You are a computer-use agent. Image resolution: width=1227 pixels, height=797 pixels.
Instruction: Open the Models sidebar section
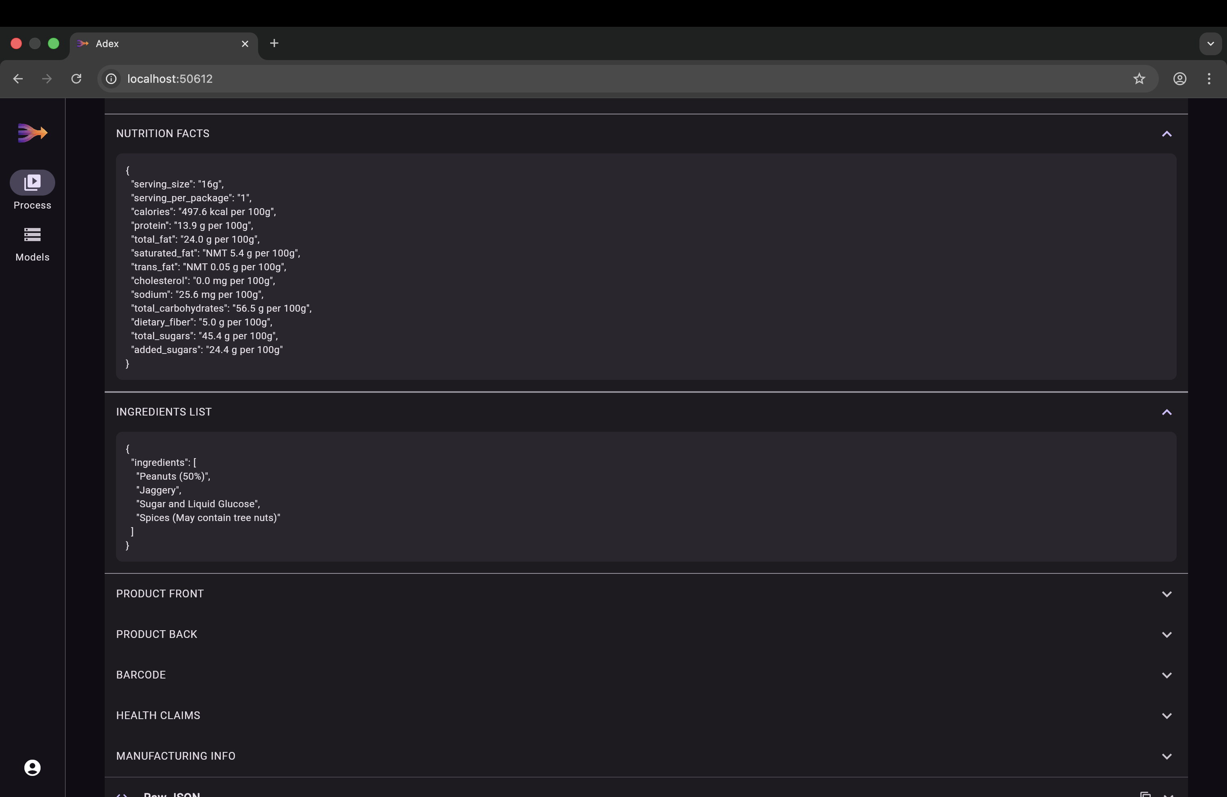point(32,244)
